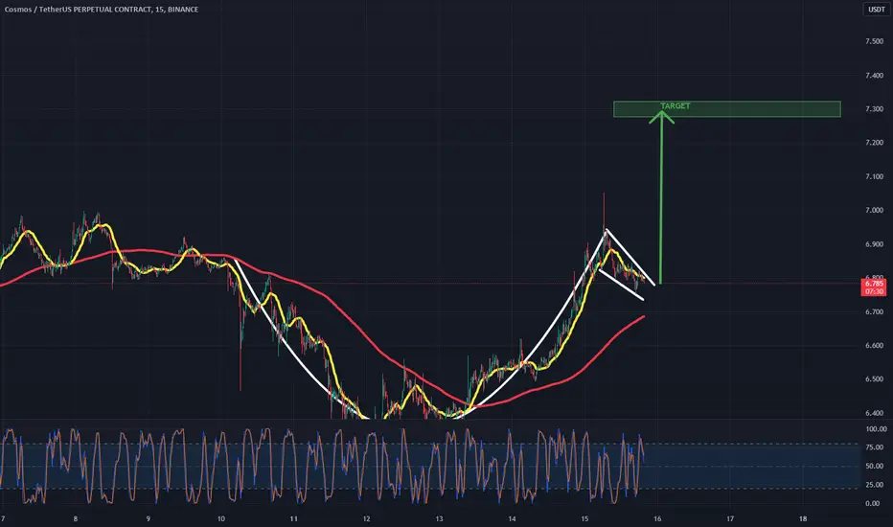This screenshot has width=893, height=527.
Task: Click the 7.000 price axis label
Action: coord(874,210)
